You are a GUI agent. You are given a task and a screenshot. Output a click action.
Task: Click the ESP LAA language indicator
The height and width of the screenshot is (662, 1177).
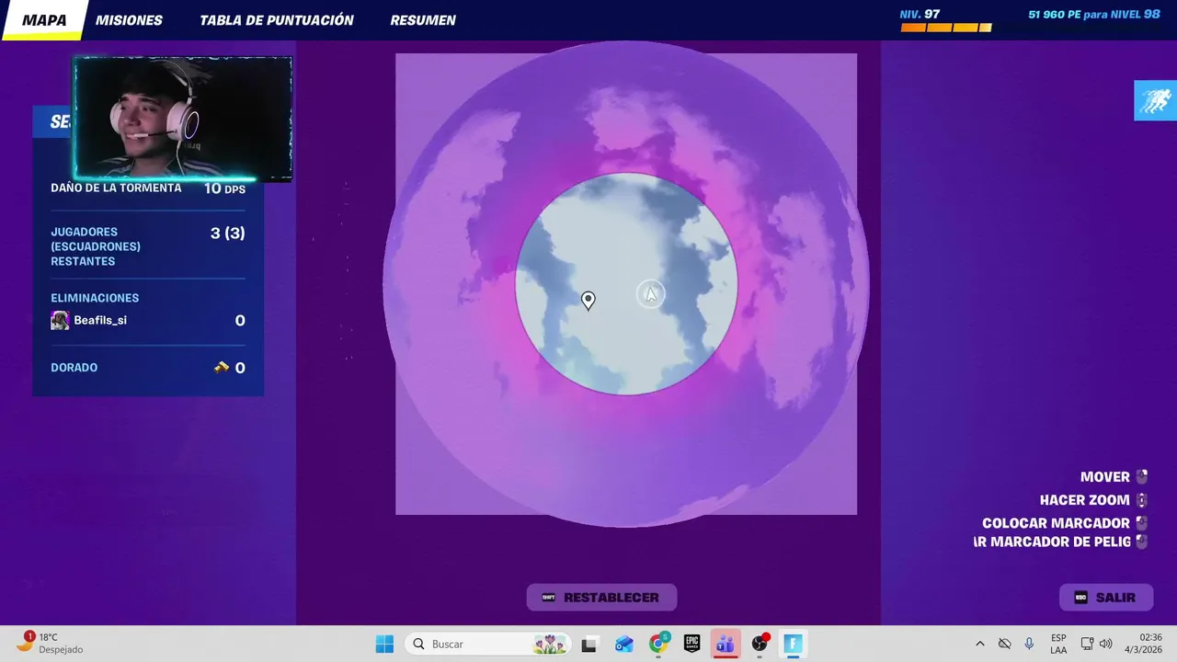1058,644
